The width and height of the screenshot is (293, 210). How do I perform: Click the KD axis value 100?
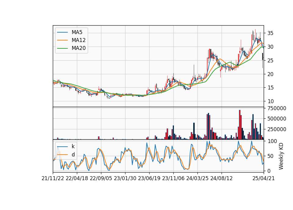272,141
